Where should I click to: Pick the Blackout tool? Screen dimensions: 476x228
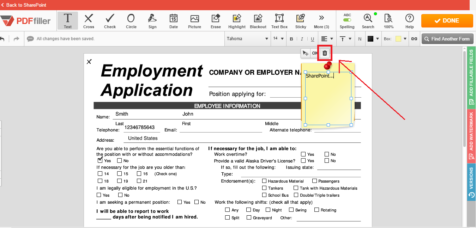pos(258,21)
